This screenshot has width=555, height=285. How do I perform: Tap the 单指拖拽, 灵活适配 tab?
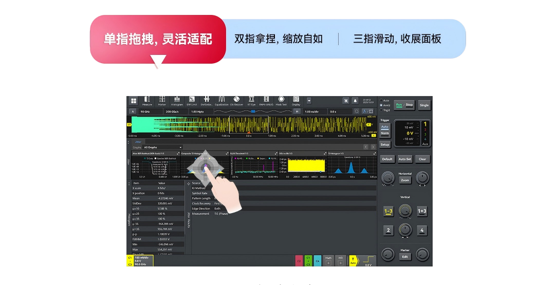point(158,39)
